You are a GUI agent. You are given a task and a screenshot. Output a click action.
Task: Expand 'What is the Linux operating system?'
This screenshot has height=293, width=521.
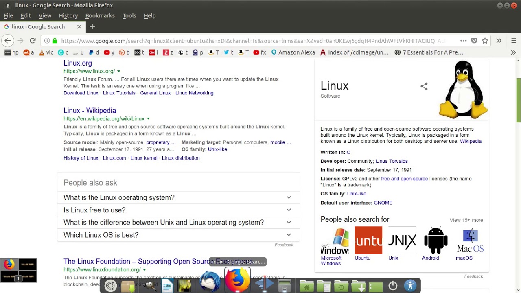click(x=178, y=197)
